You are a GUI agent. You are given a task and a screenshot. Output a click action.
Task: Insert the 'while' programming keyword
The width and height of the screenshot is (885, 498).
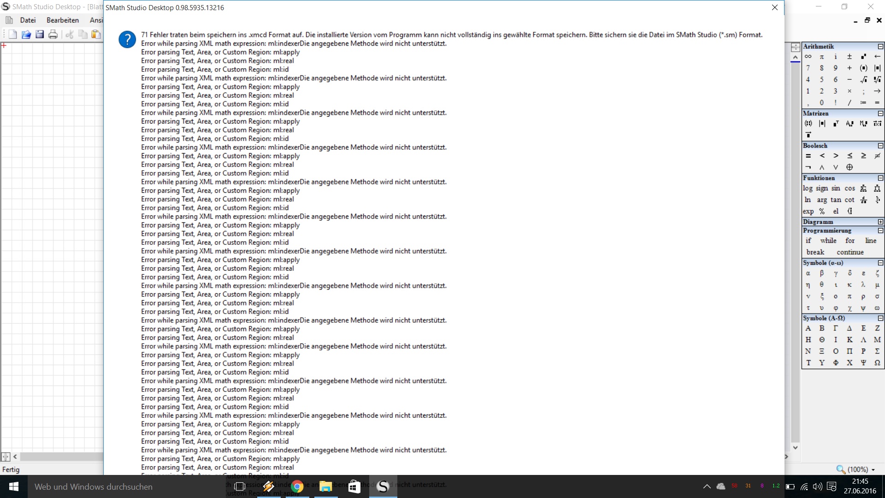[x=828, y=241]
